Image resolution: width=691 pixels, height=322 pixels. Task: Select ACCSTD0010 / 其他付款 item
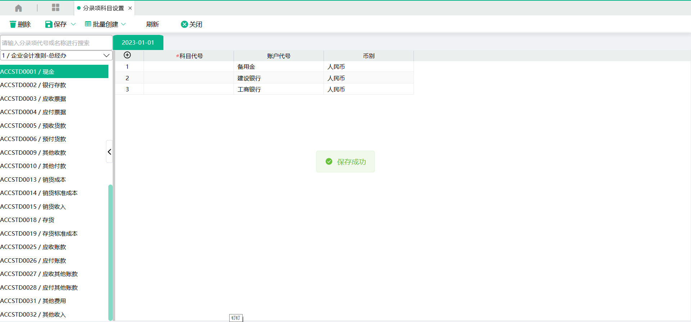54,166
